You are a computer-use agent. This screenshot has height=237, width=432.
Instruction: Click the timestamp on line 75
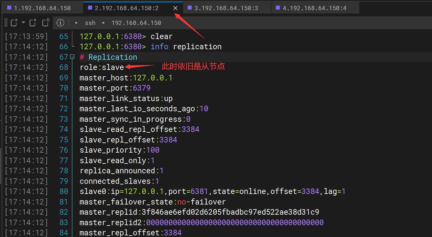tap(26, 140)
